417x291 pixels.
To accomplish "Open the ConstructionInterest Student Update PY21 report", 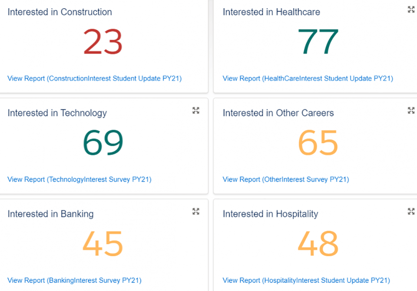I will (94, 79).
